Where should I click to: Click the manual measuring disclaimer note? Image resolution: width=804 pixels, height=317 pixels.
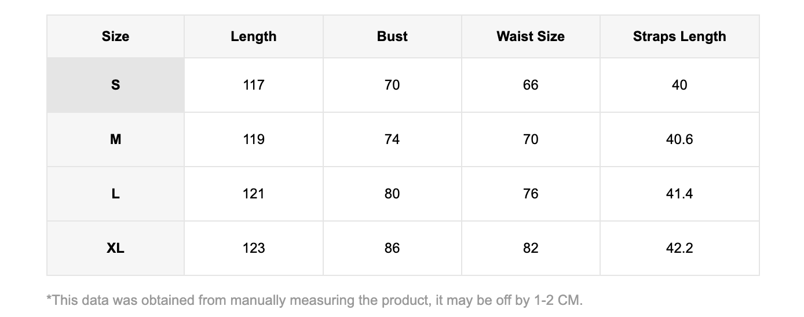315,300
